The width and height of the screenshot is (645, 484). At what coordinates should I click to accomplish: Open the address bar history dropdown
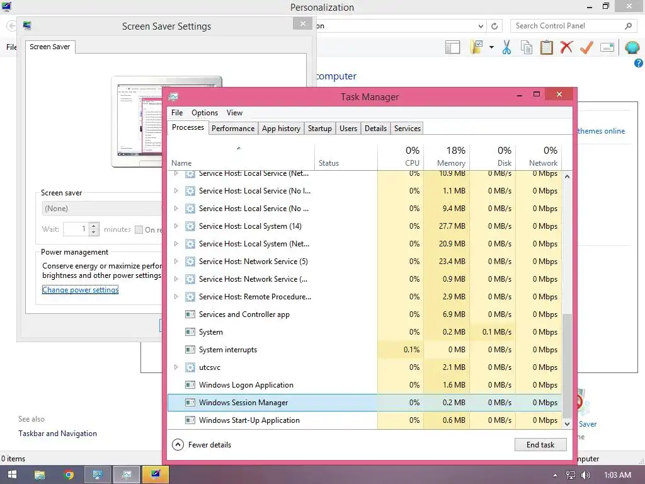point(481,26)
